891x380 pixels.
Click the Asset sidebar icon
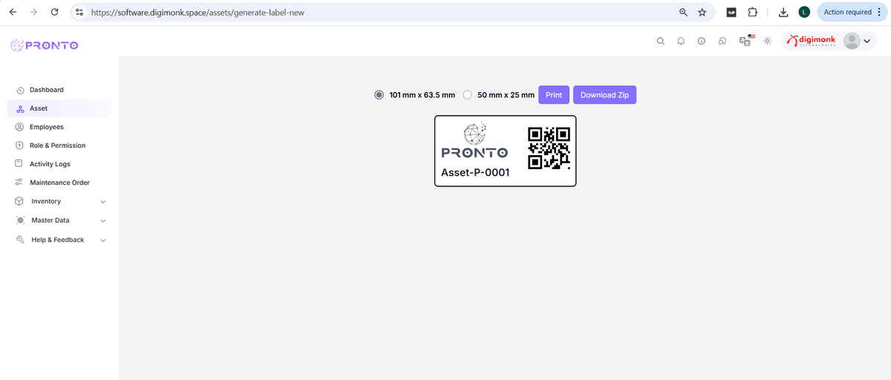20,109
